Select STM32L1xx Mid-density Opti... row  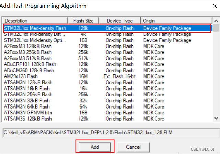(x=107, y=40)
